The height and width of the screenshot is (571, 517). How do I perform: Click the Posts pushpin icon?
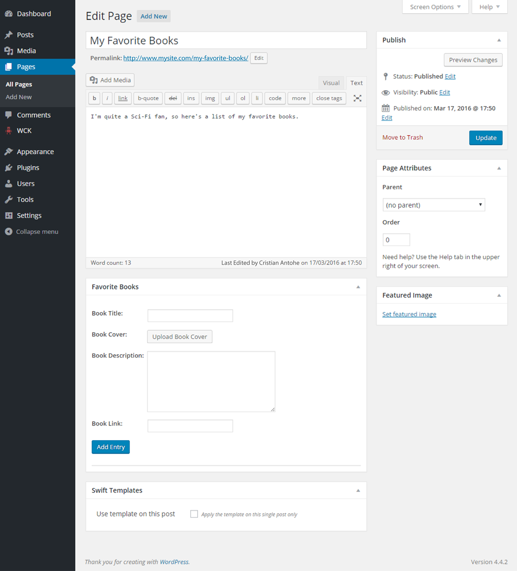pyautogui.click(x=8, y=35)
